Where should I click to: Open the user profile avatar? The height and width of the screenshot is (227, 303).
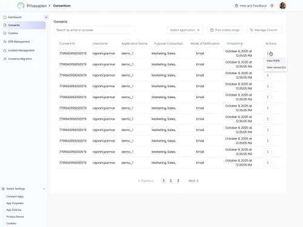(x=282, y=5)
